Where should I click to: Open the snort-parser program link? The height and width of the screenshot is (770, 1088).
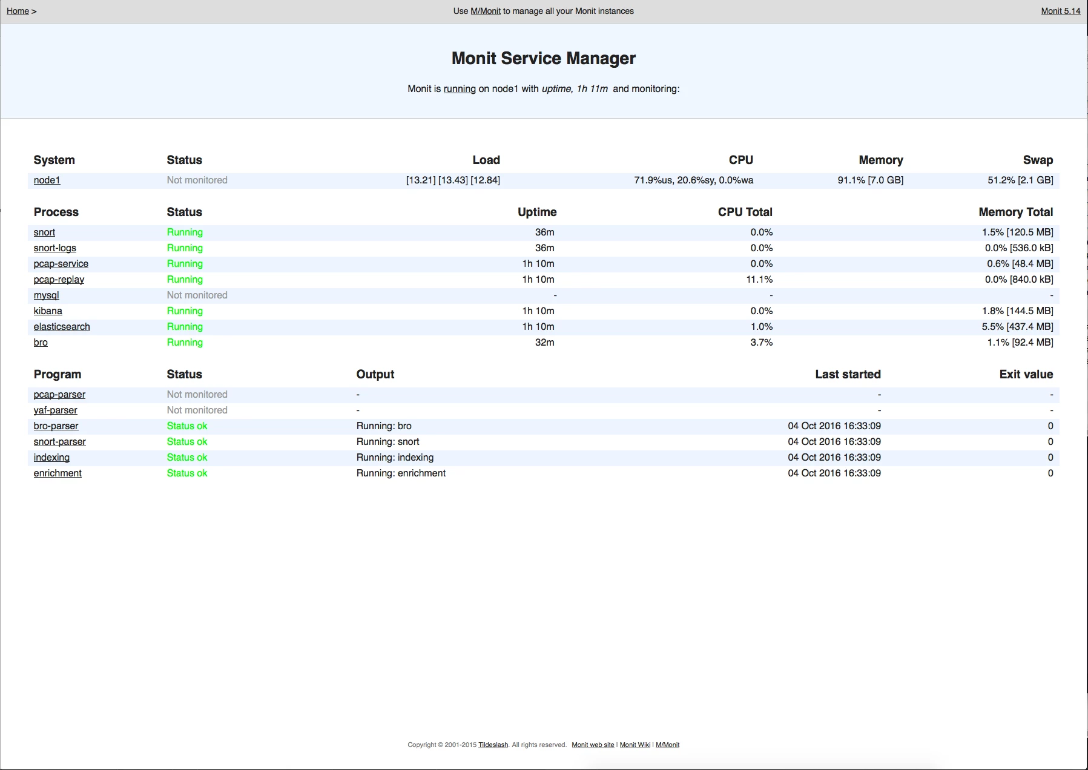point(59,441)
